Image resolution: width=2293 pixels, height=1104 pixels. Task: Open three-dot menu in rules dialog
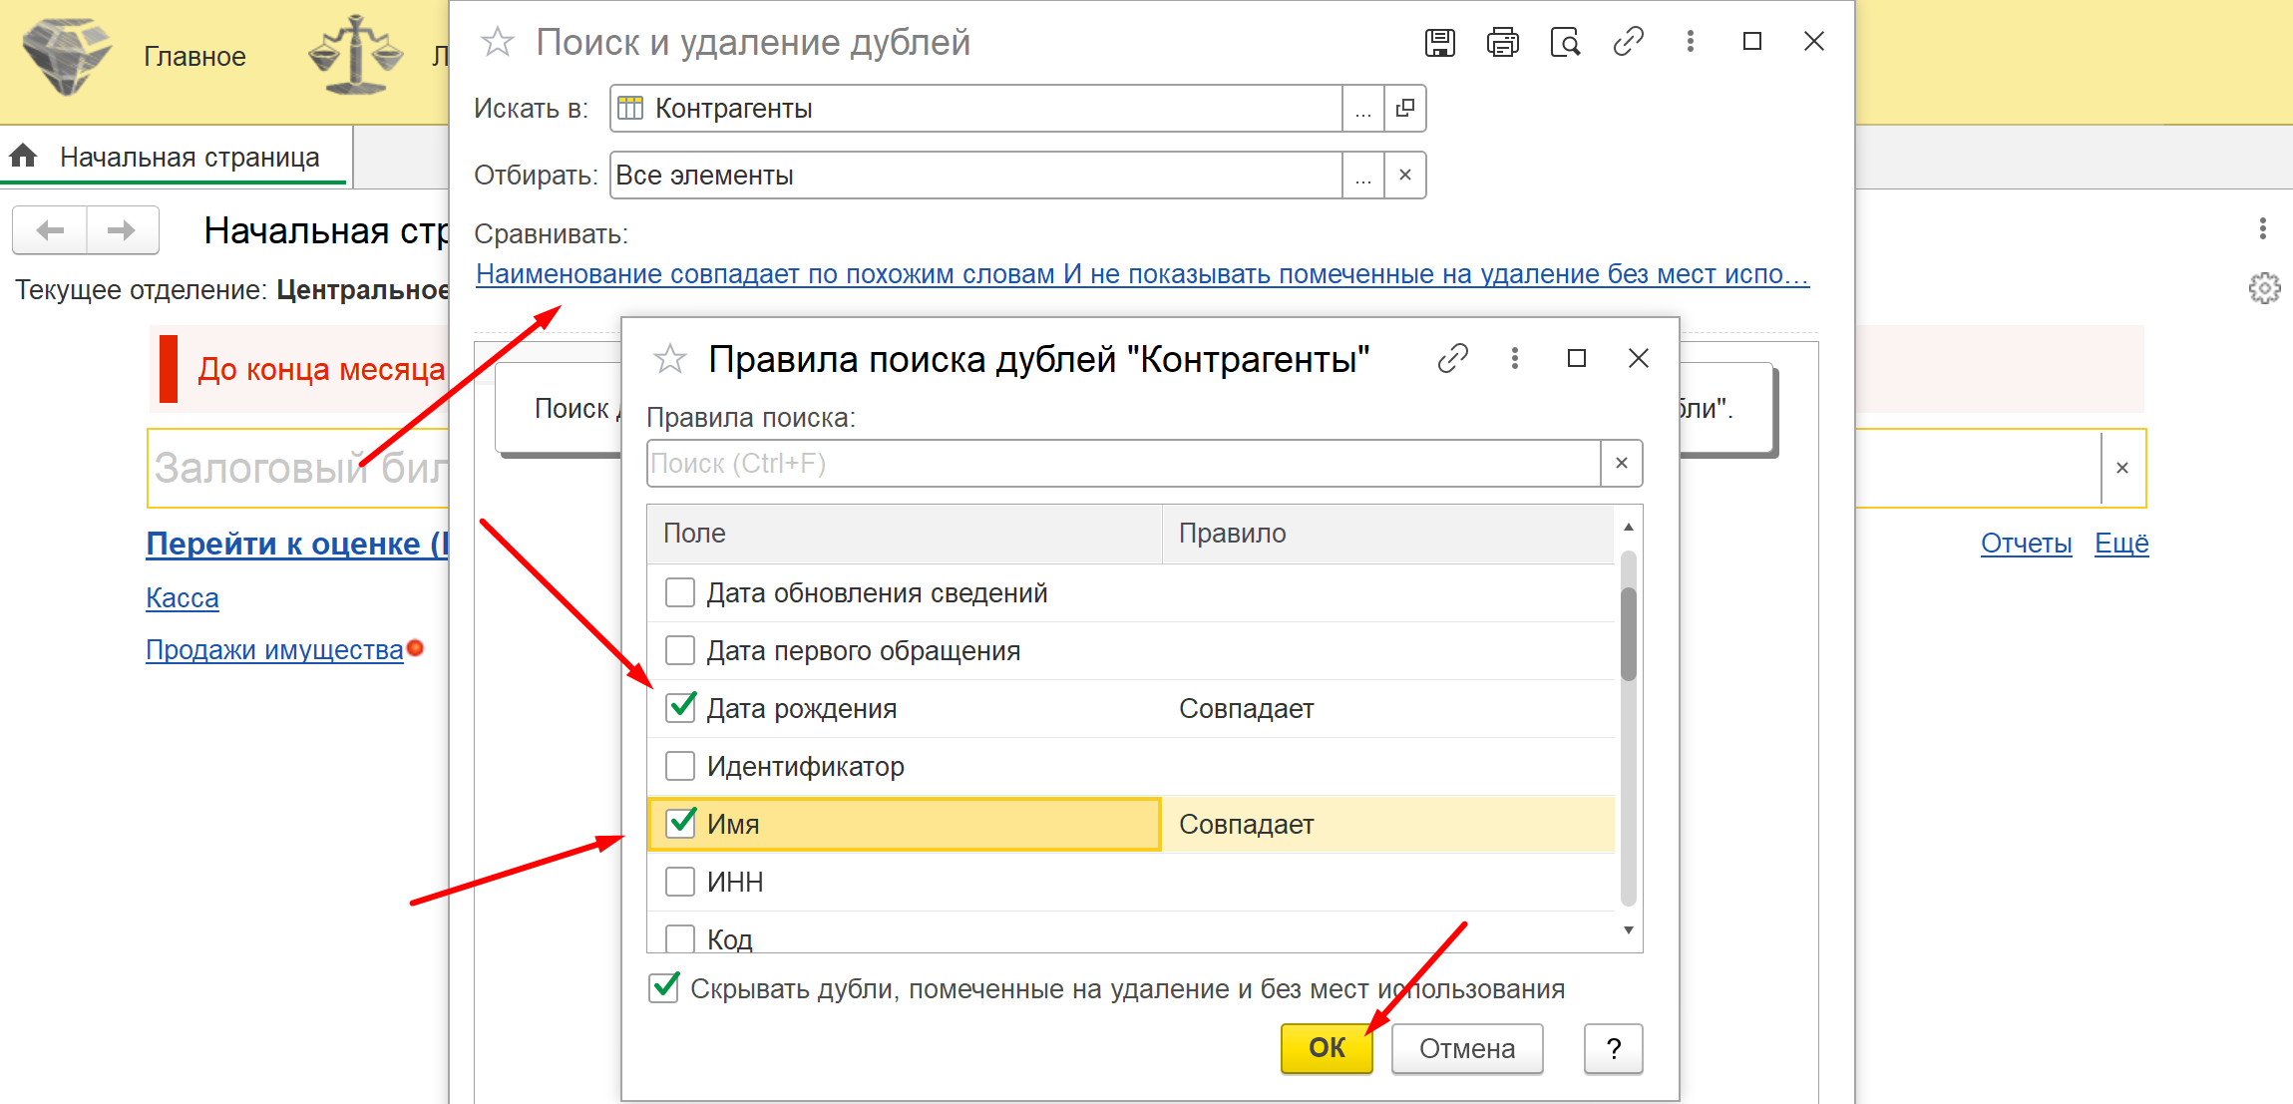pyautogui.click(x=1514, y=358)
